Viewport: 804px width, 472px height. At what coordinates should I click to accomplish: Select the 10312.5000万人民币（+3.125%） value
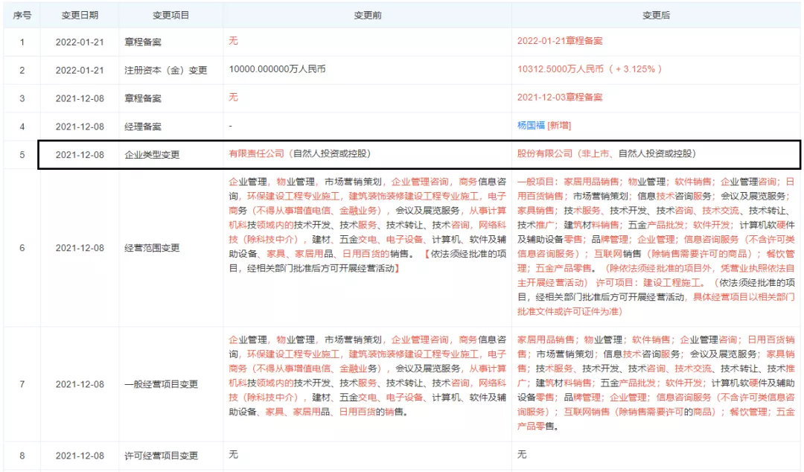pyautogui.click(x=590, y=69)
